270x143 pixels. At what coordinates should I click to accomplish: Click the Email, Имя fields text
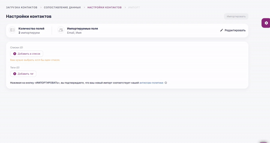(74, 33)
